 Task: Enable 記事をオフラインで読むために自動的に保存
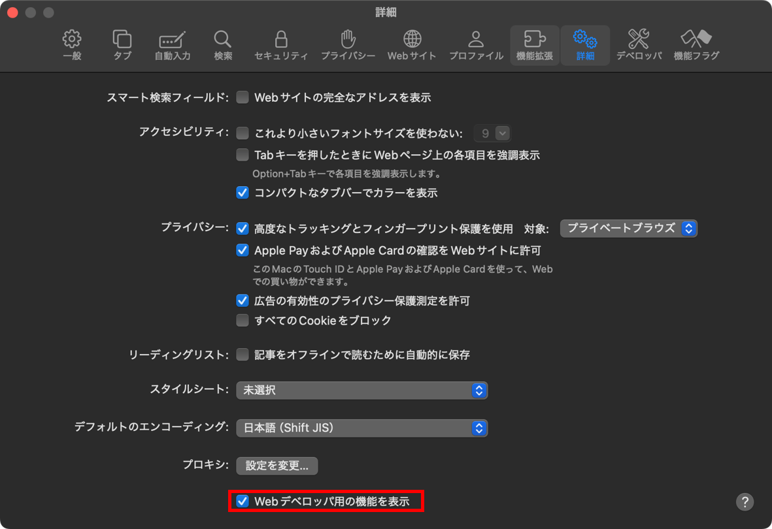[x=243, y=355]
